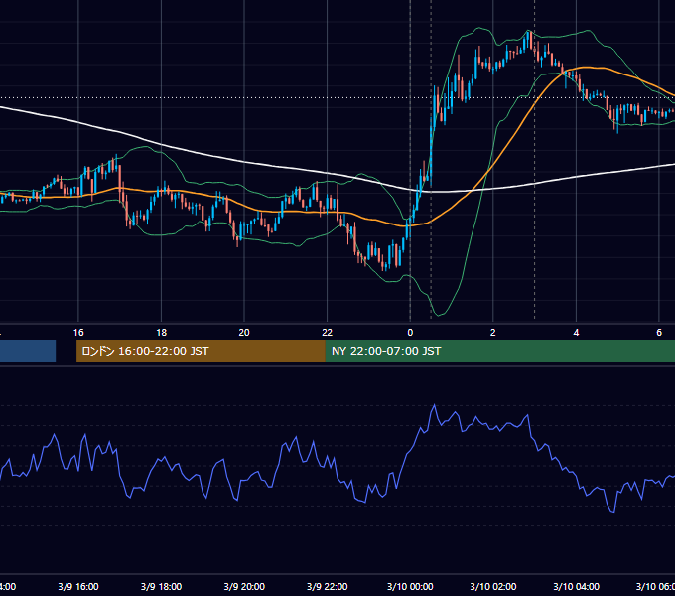Click the hour label 6 on price chart axis
675x596 pixels.
[x=659, y=333]
